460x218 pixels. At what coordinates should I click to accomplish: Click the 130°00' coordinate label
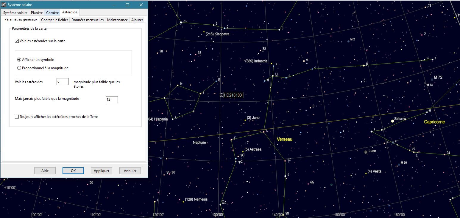click(218, 215)
